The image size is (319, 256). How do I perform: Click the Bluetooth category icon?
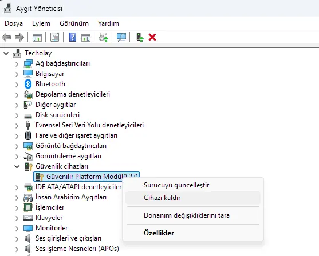coord(28,84)
